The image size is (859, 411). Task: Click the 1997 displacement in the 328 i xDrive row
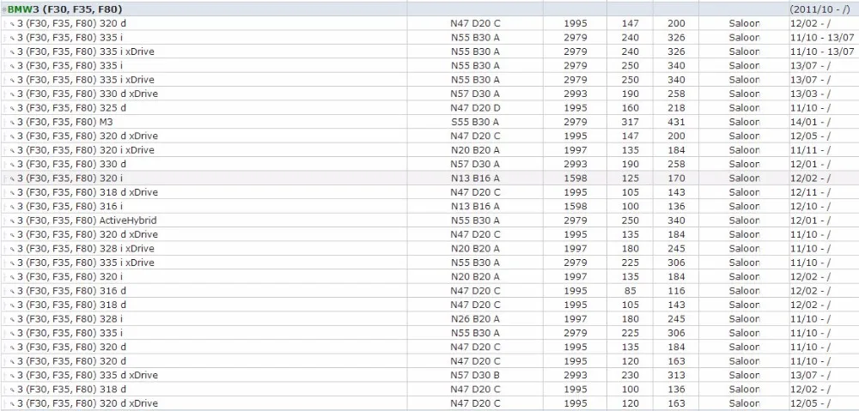(x=576, y=249)
